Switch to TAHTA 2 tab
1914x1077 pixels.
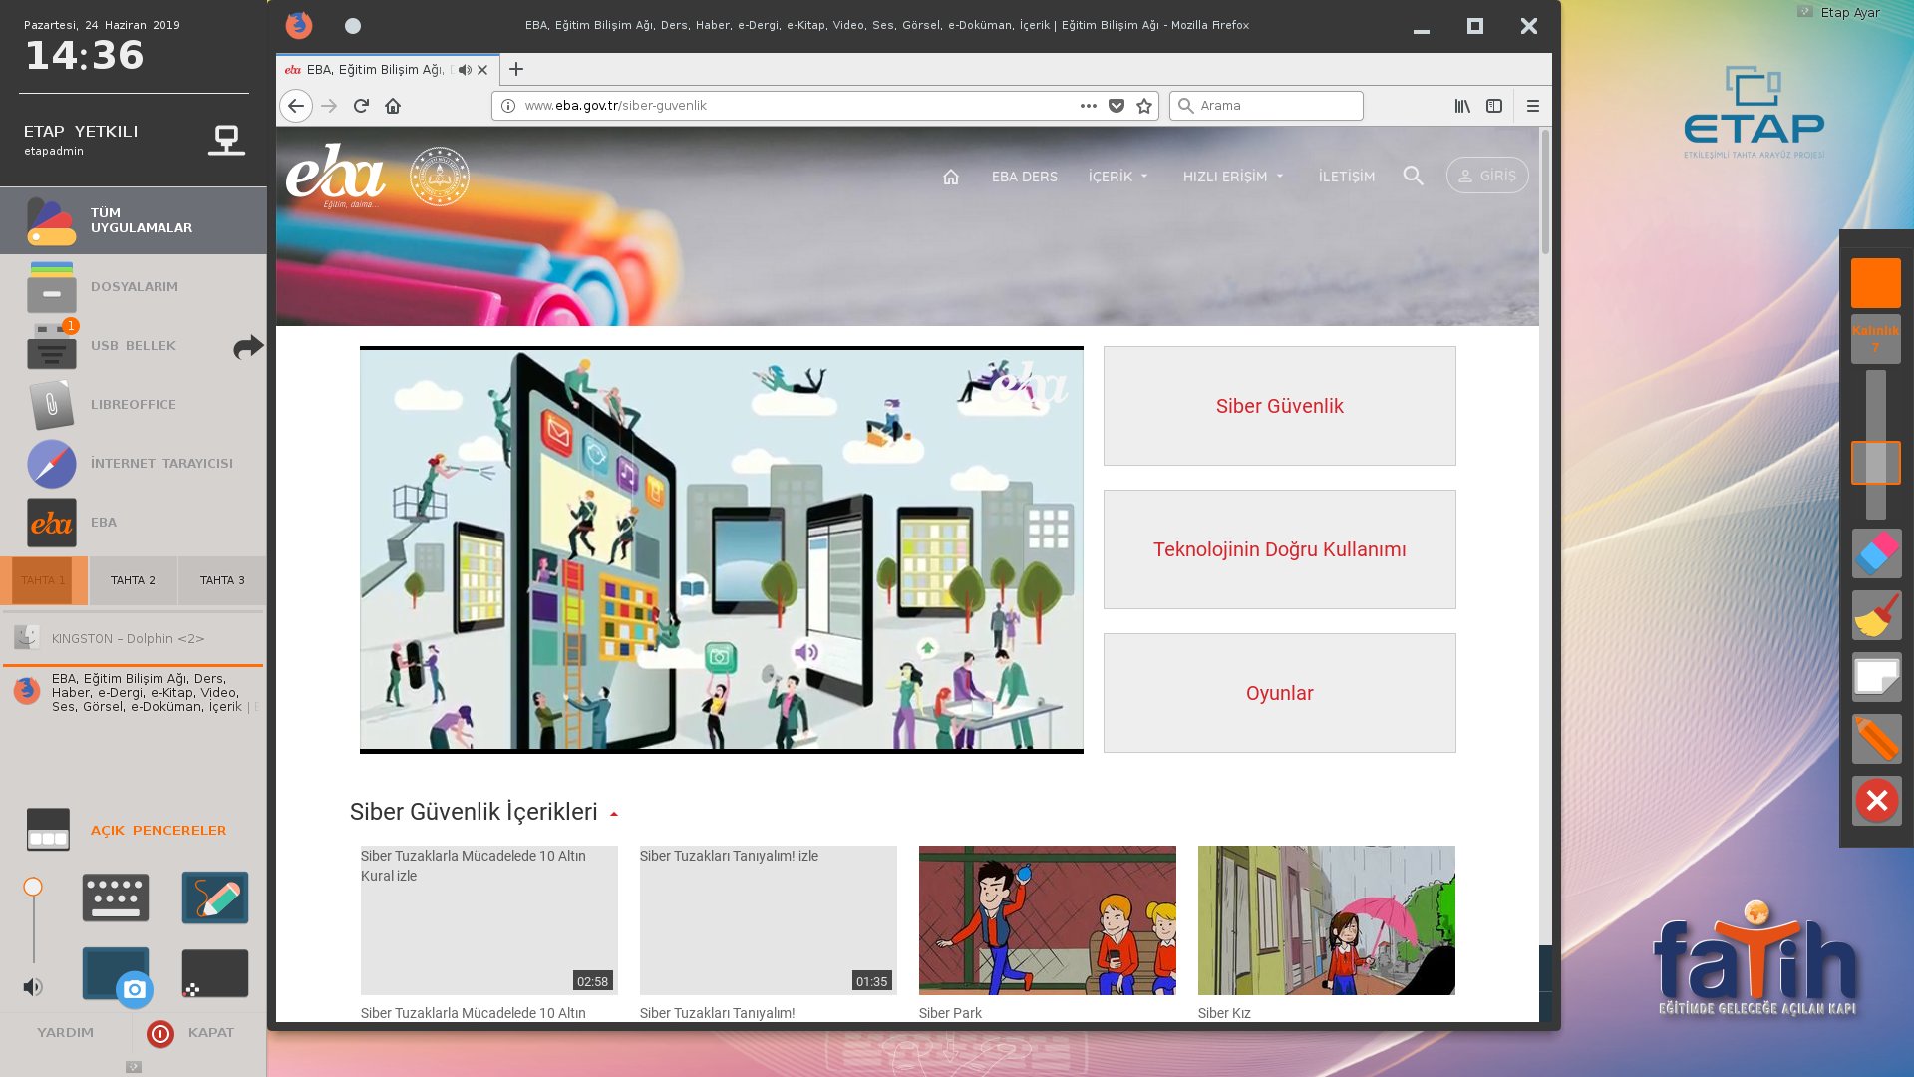(x=133, y=580)
